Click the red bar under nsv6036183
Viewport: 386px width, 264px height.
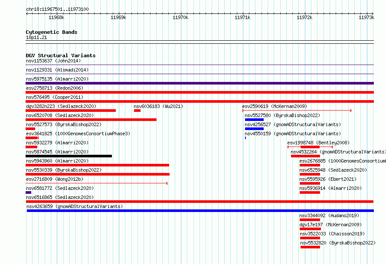(137, 111)
